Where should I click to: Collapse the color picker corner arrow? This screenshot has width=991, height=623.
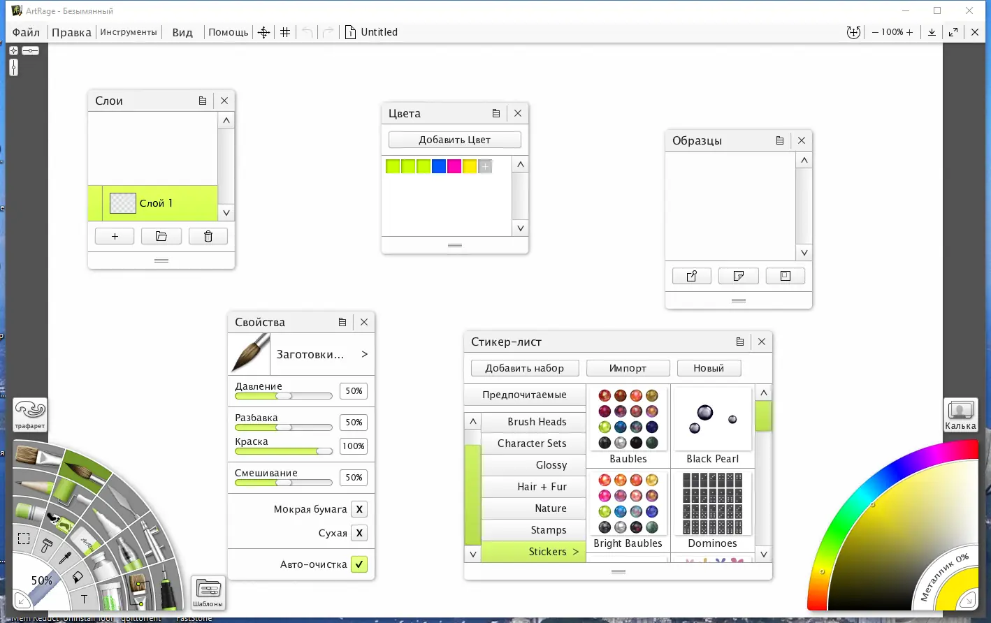(x=968, y=600)
